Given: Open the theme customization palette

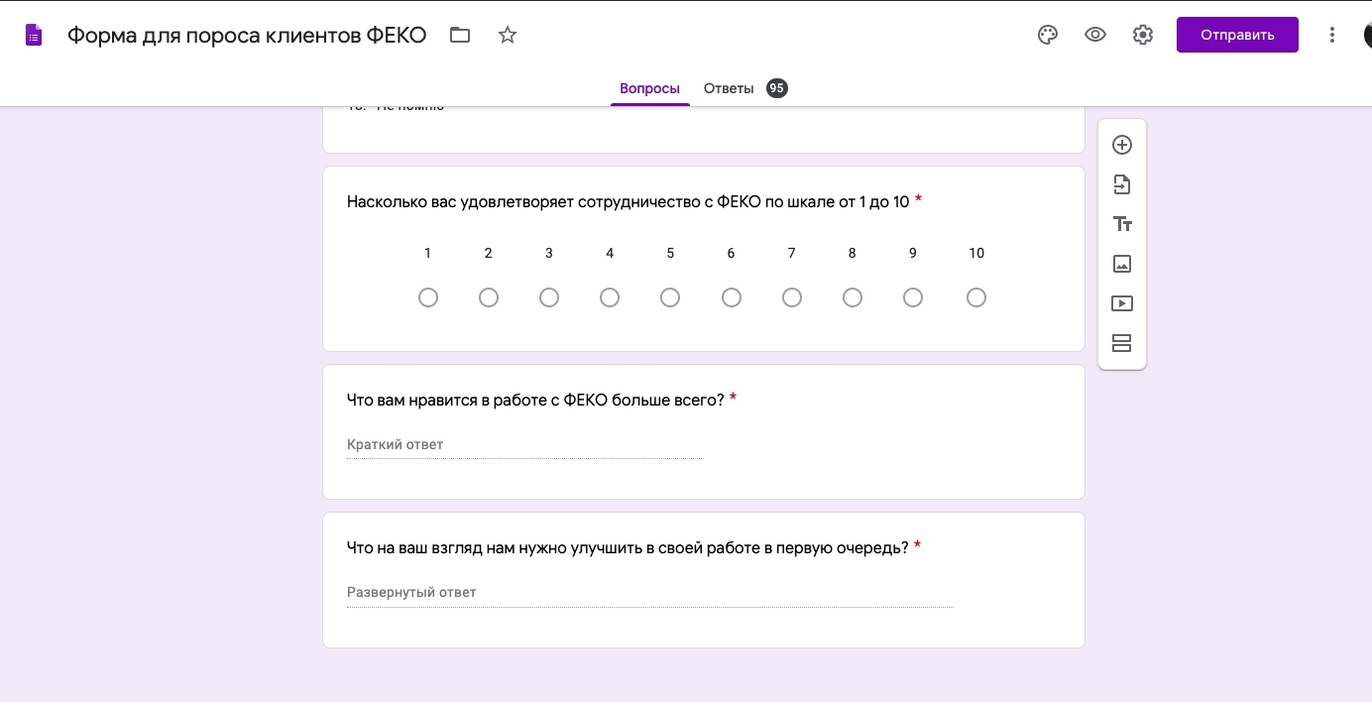Looking at the screenshot, I should click(x=1048, y=35).
